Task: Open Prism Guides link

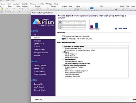Action: click(39, 71)
